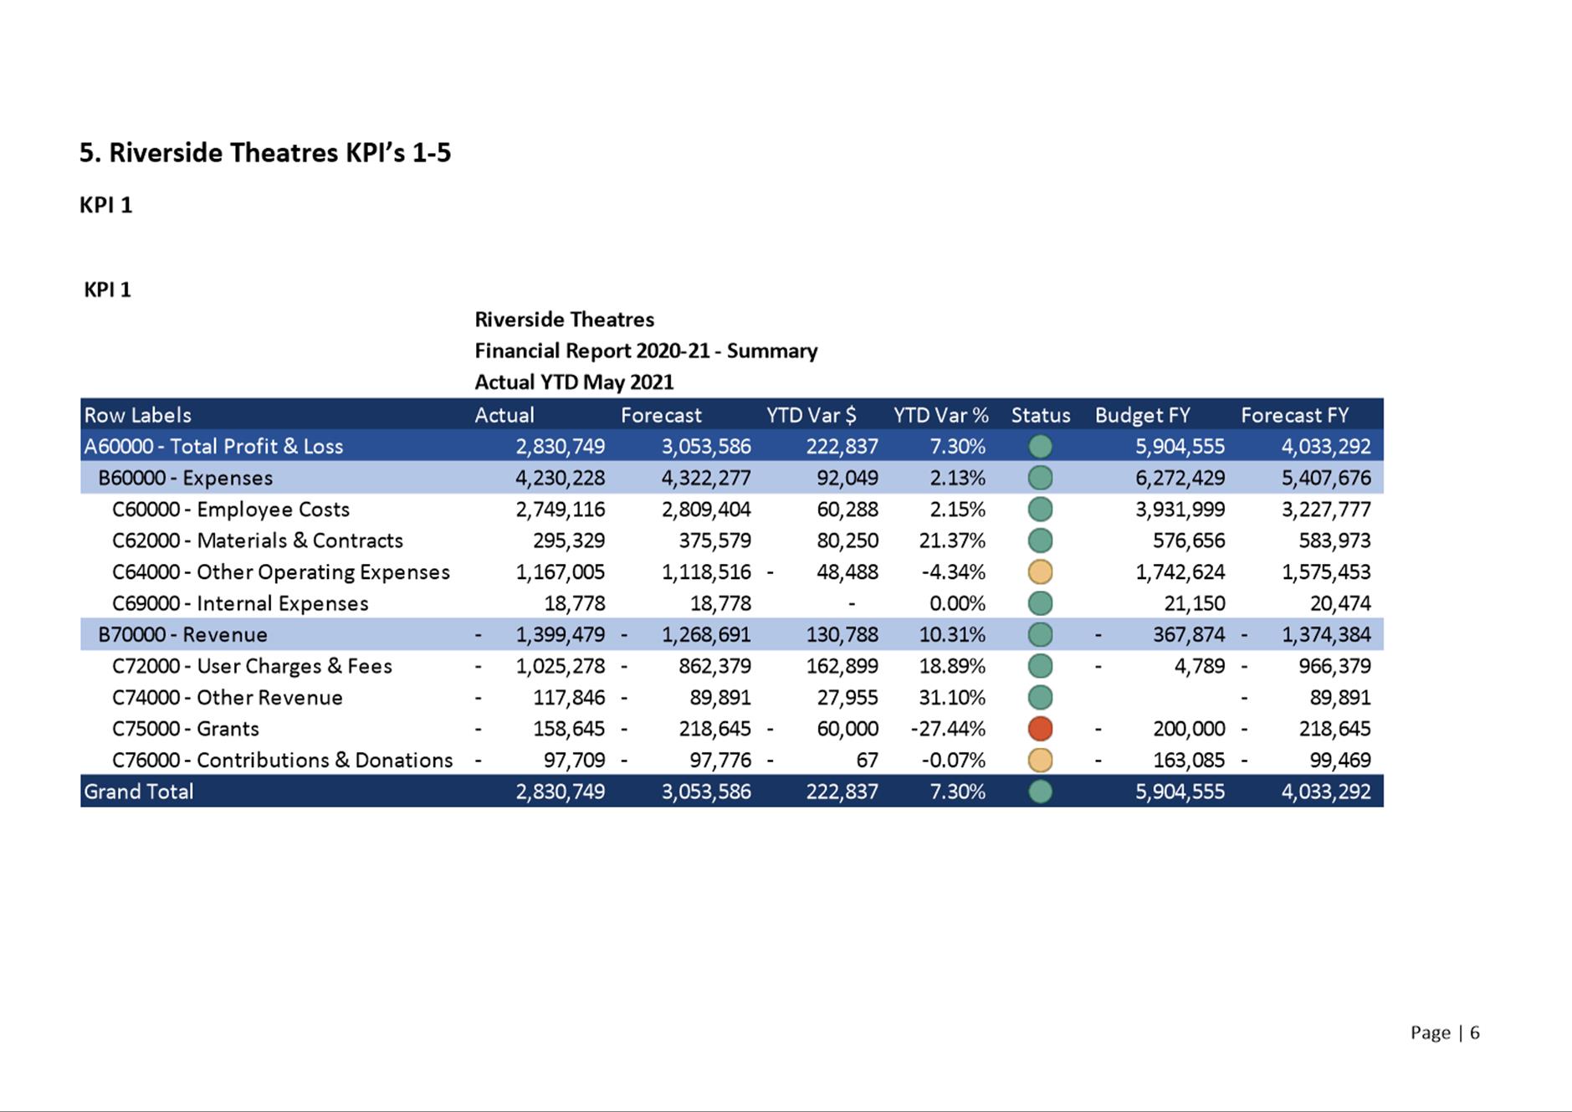Click the status indicator for Employee Costs
The width and height of the screenshot is (1572, 1112).
pyautogui.click(x=1040, y=510)
